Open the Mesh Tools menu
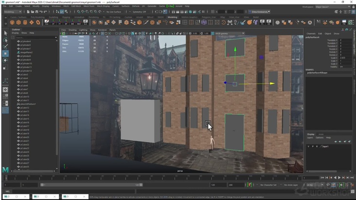The width and height of the screenshot is (356, 200). [x=89, y=6]
